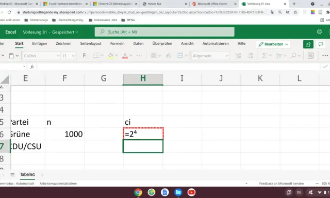This screenshot has height=198, width=330.
Task: Open the Gitarrensongs bookmark folder
Action: pyautogui.click(x=37, y=20)
